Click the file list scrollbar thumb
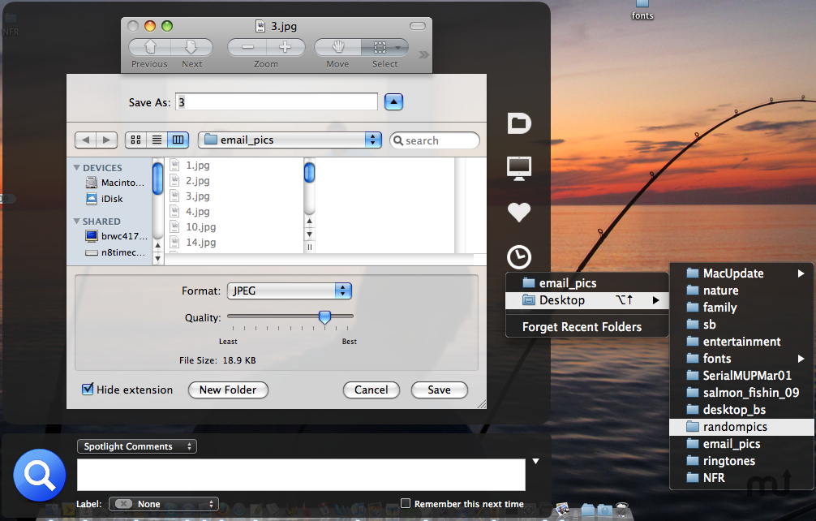 pyautogui.click(x=309, y=173)
